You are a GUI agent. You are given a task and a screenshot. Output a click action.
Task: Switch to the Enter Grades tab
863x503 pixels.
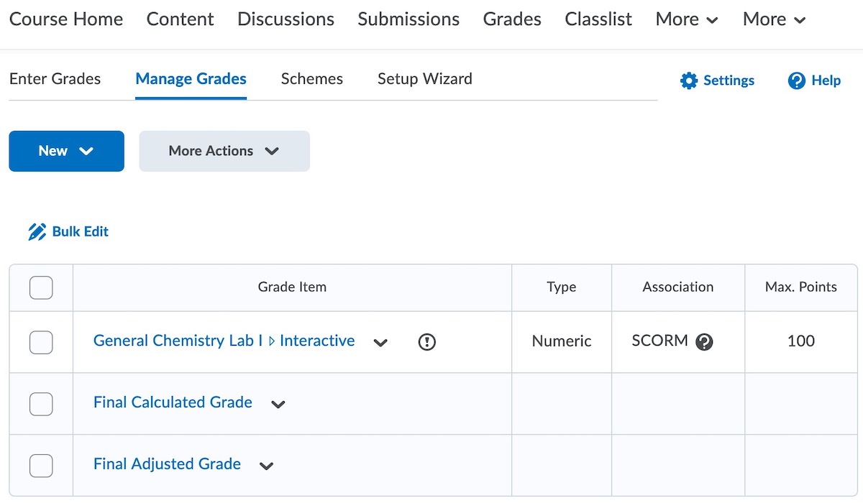55,79
